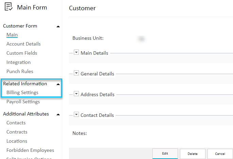Click the Customer page title

tap(82, 8)
